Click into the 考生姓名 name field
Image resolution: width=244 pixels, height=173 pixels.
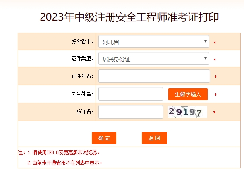pos(130,94)
